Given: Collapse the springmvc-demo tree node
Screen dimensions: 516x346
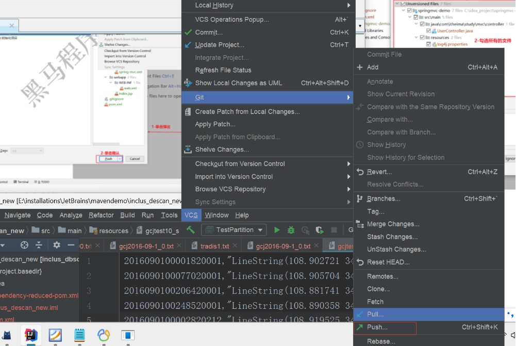Looking at the screenshot, I should [x=404, y=10].
